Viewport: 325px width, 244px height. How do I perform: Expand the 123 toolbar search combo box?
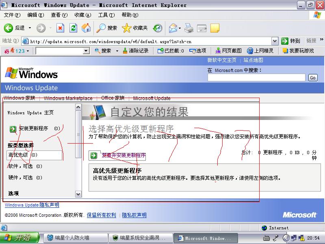pos(86,50)
